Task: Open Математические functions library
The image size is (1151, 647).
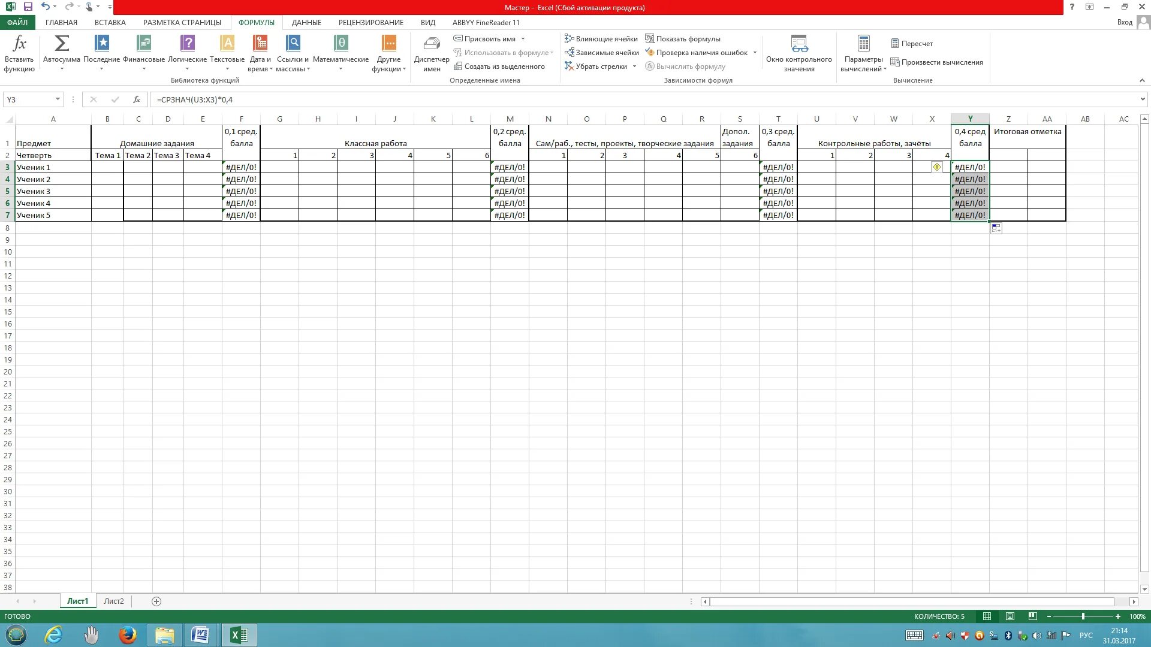Action: pyautogui.click(x=341, y=53)
